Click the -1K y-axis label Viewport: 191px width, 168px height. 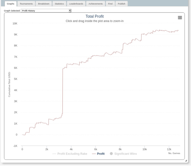tap(15, 146)
